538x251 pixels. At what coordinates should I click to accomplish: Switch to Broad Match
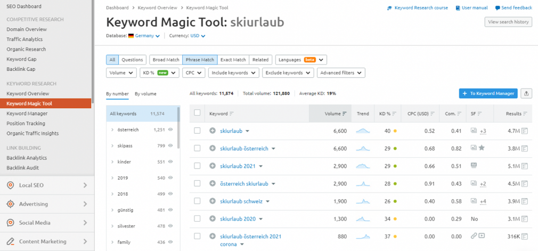[166, 60]
